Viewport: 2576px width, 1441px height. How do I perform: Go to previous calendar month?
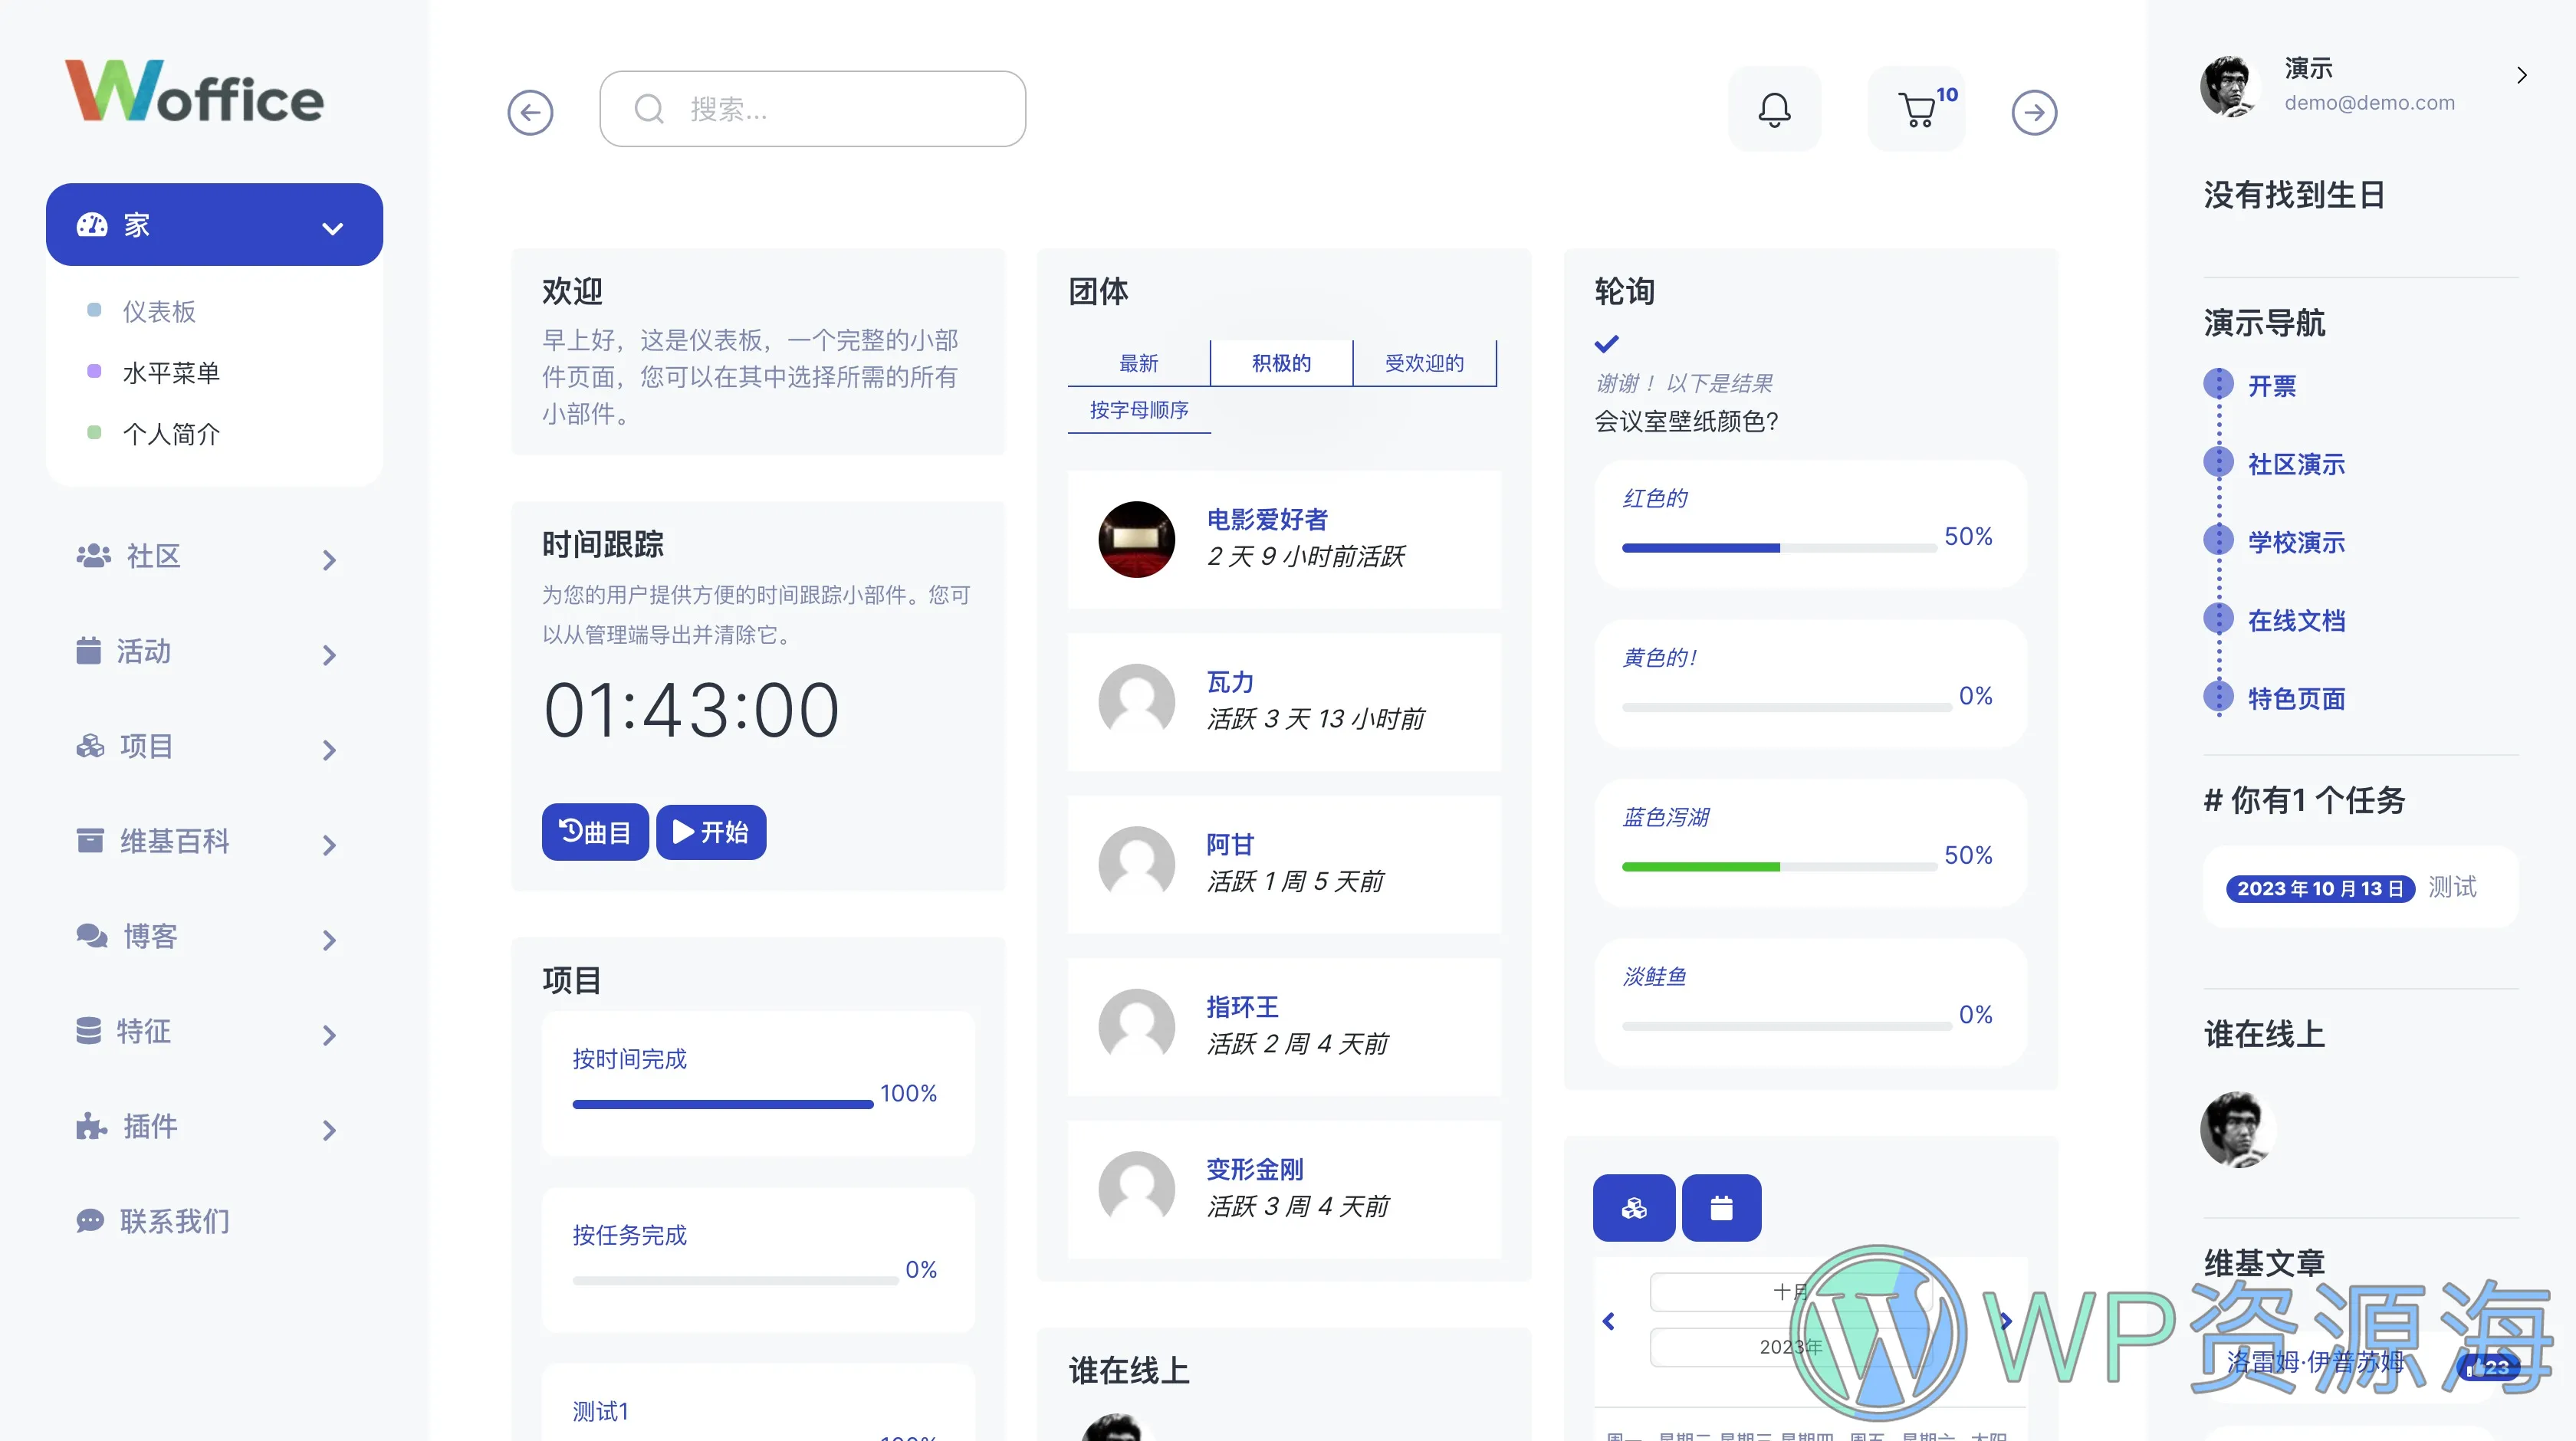point(1609,1321)
